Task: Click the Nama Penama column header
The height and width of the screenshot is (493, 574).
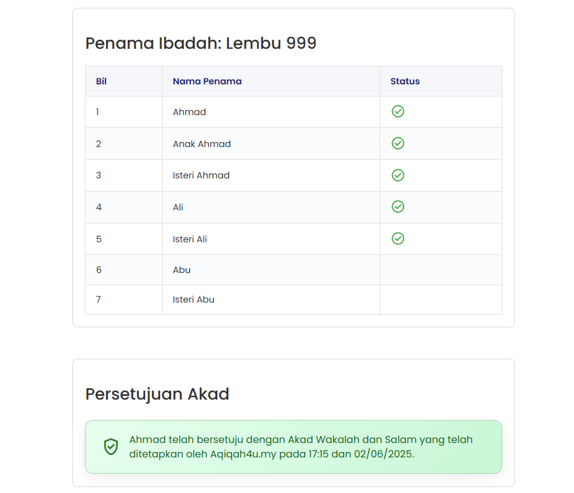Action: click(x=207, y=81)
